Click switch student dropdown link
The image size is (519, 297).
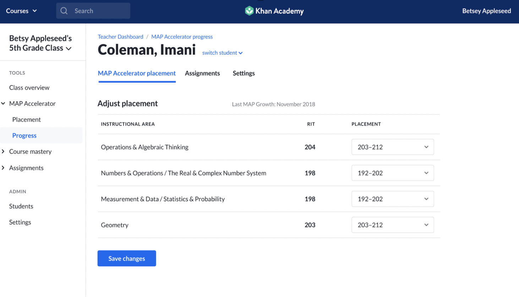click(222, 53)
